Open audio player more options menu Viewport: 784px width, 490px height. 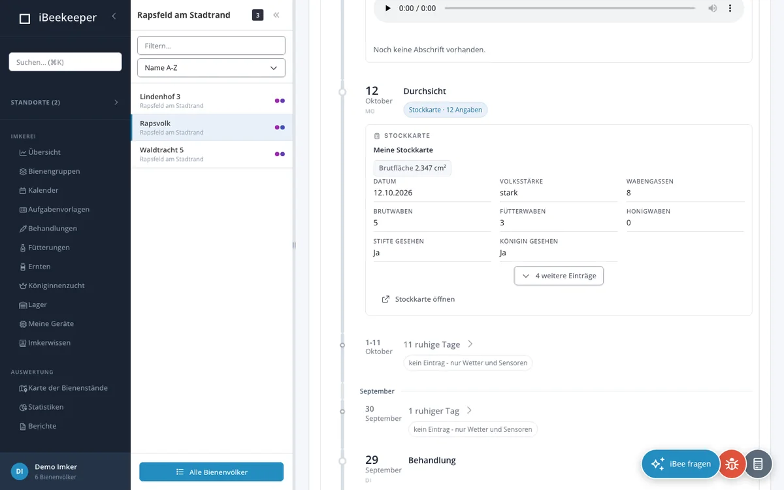pos(730,8)
